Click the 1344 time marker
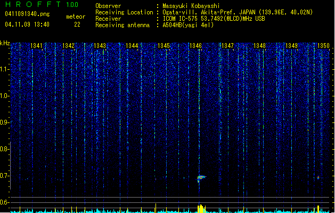Image resolution: width=335 pixels, height=213 pixels. [x=132, y=46]
